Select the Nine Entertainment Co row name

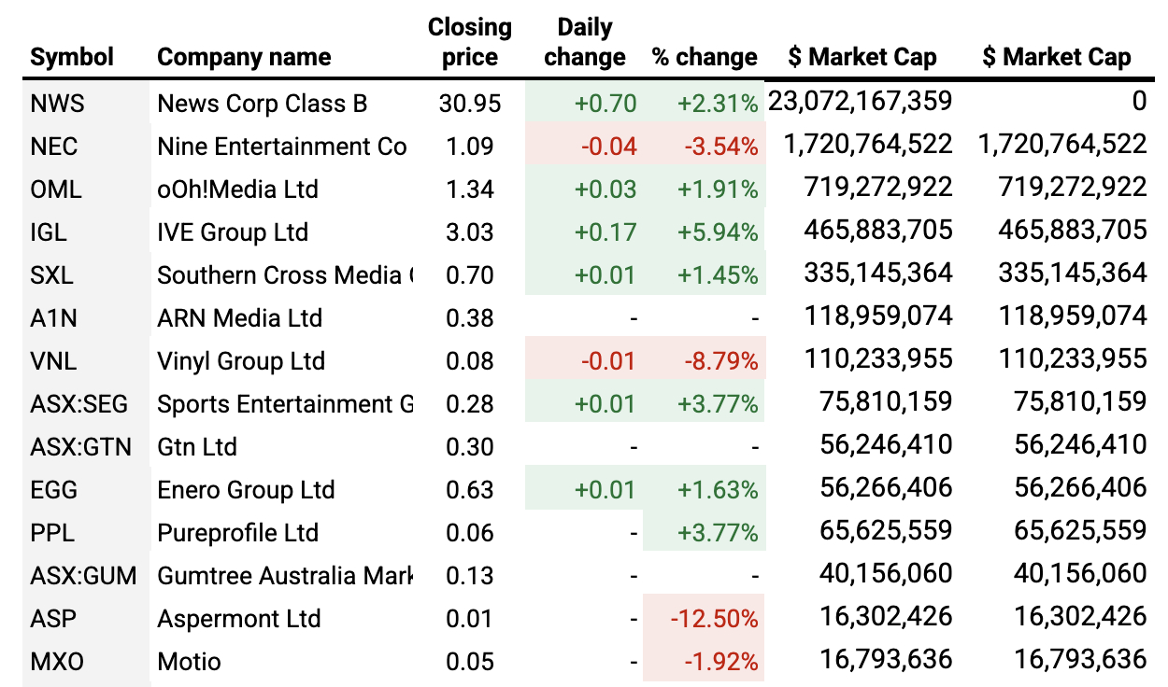pos(281,146)
